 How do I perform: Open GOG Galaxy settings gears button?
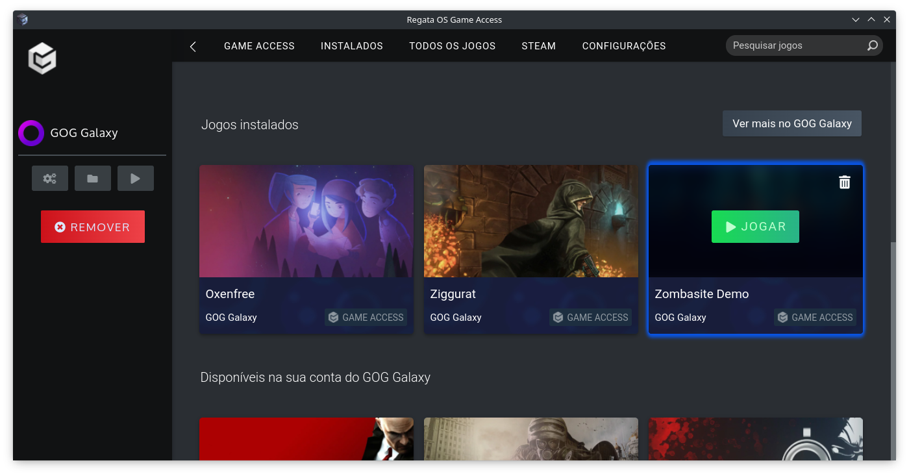click(x=50, y=179)
